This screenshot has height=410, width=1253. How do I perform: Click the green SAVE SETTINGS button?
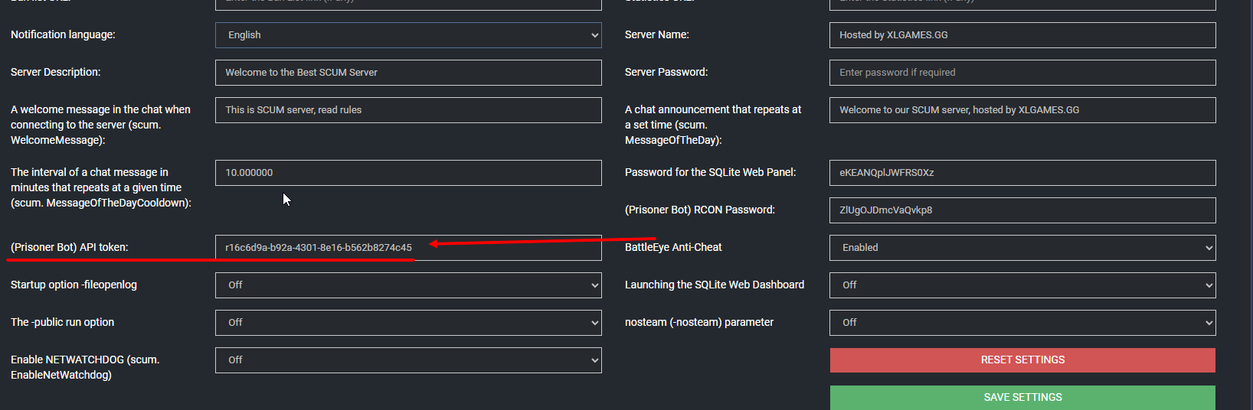1022,398
